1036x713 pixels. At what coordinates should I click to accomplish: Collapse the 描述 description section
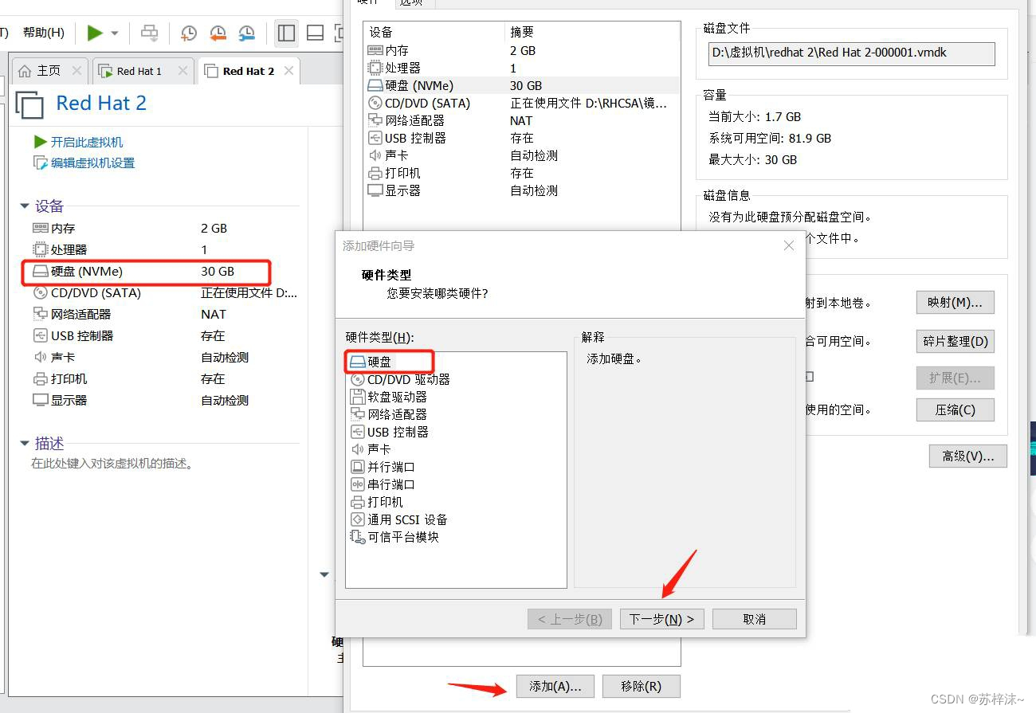click(x=25, y=443)
